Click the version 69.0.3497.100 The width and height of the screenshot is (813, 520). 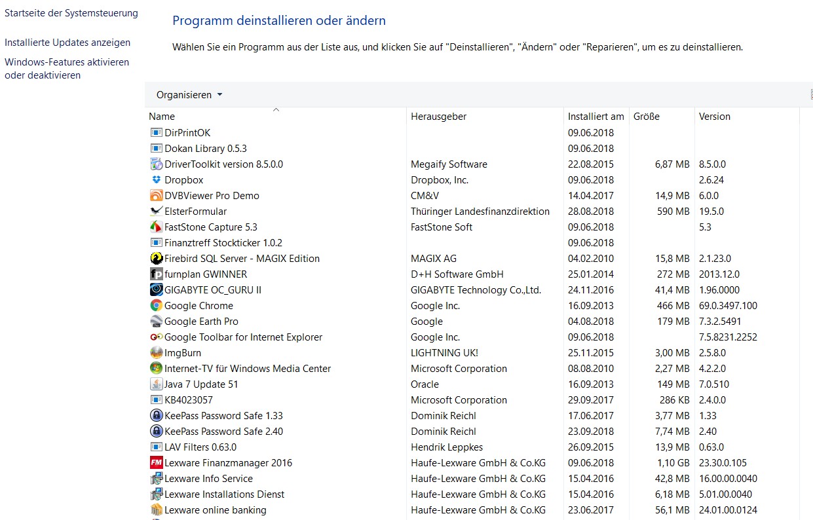point(728,306)
